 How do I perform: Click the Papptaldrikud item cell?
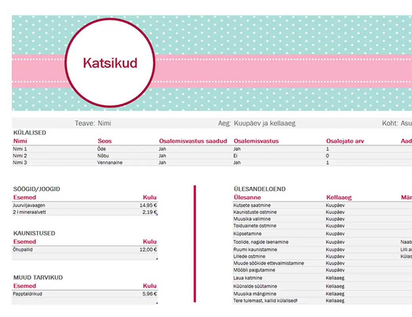27,294
